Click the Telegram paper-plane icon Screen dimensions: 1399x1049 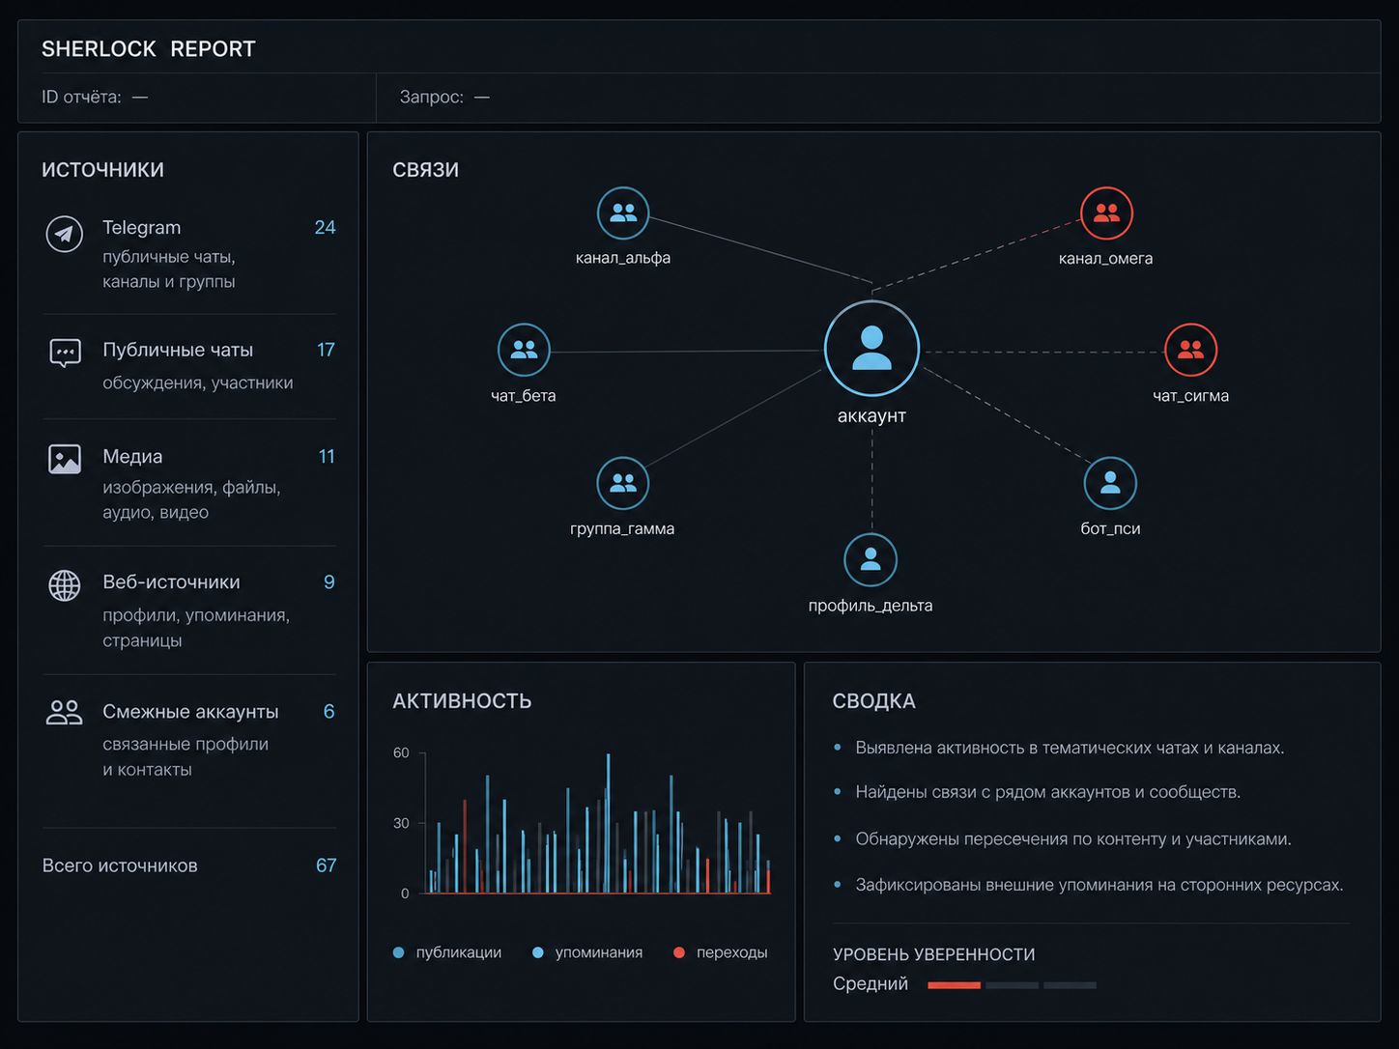point(65,234)
